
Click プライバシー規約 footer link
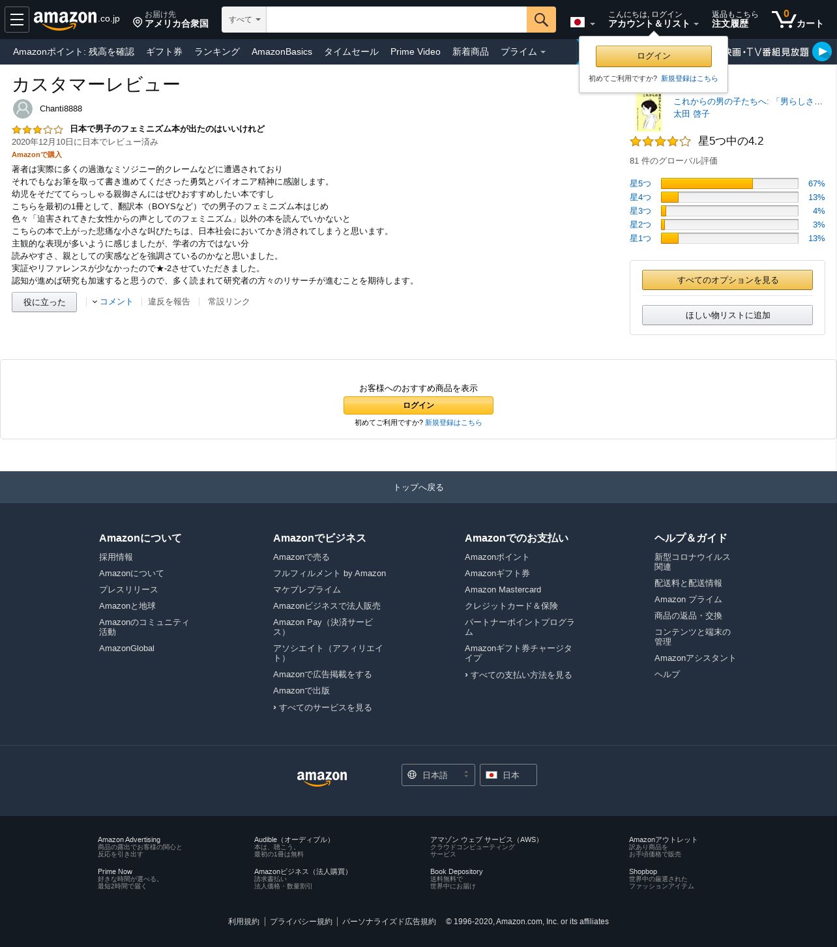tap(301, 922)
